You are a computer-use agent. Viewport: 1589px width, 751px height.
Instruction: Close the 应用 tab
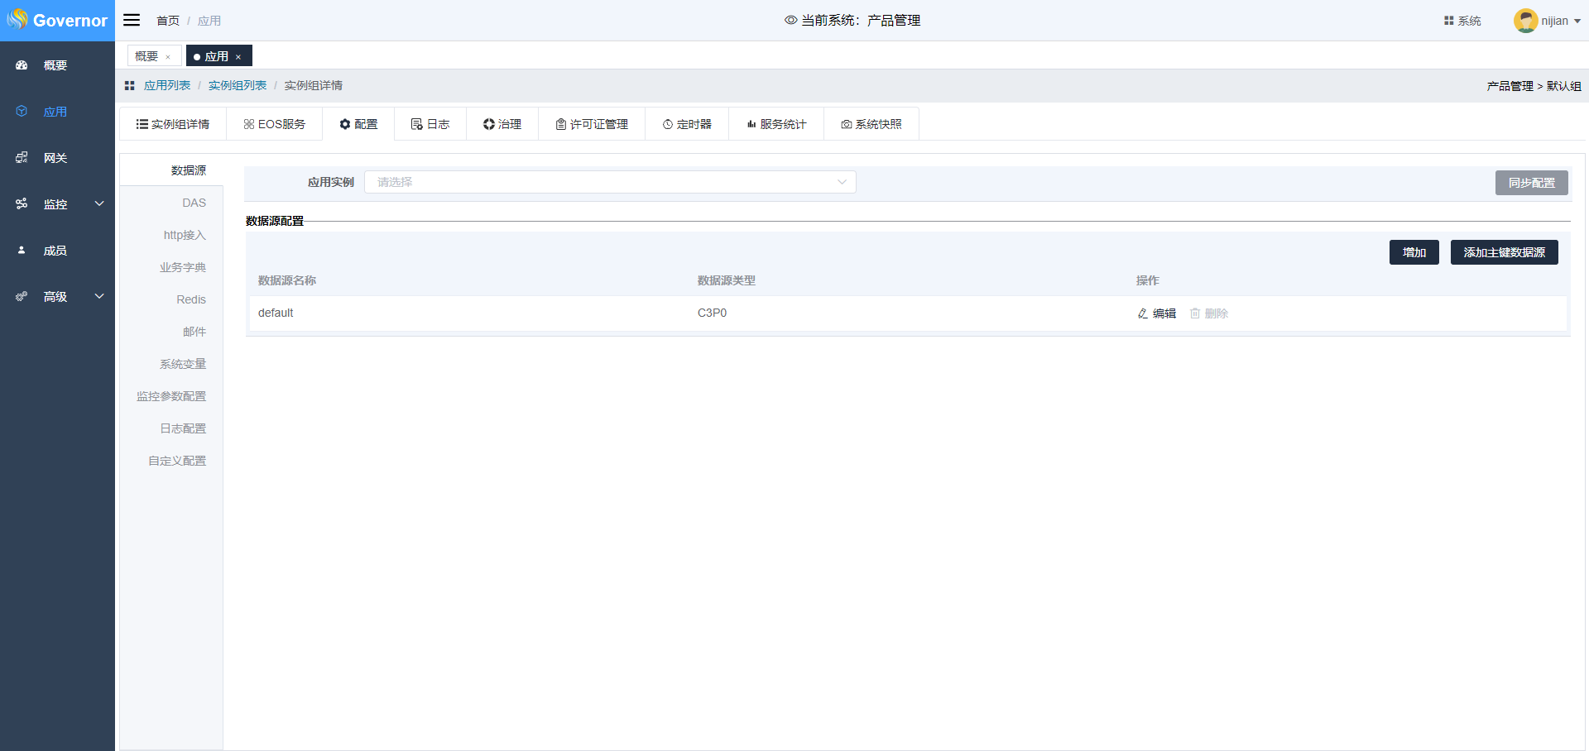(x=238, y=57)
